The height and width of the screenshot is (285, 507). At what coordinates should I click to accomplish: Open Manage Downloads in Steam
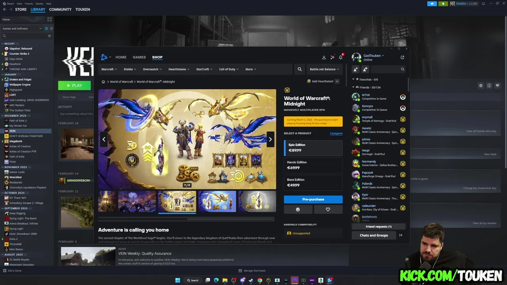pos(252,271)
